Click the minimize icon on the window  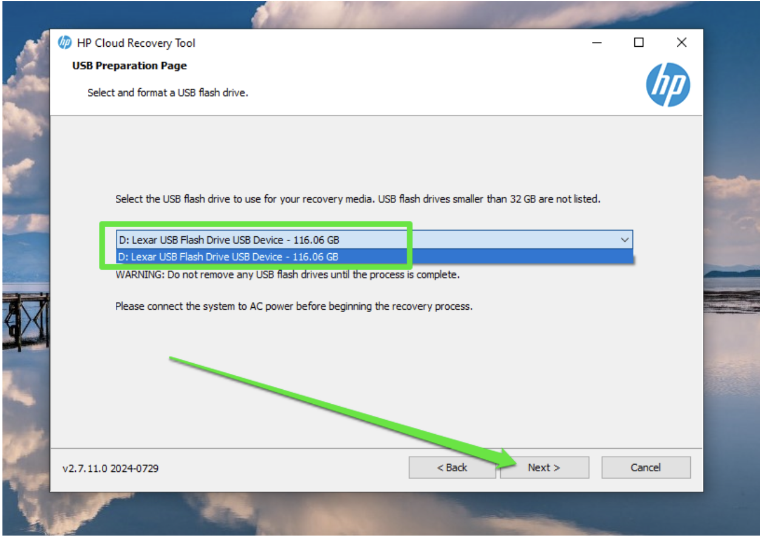click(595, 43)
